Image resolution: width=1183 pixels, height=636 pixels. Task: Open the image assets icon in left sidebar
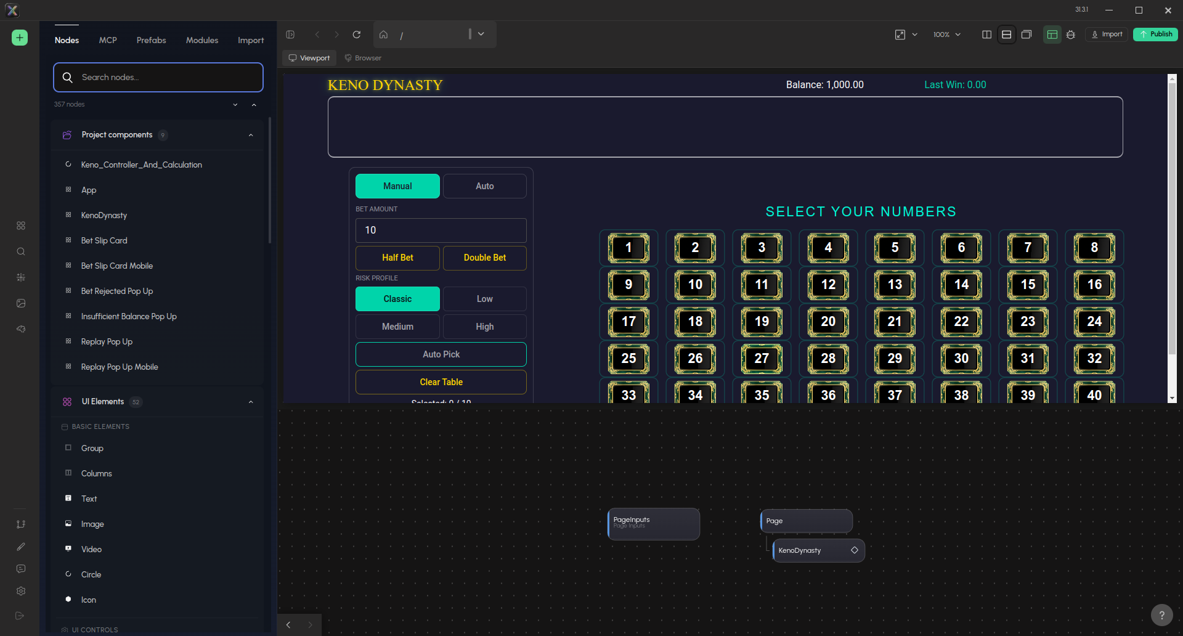tap(21, 303)
